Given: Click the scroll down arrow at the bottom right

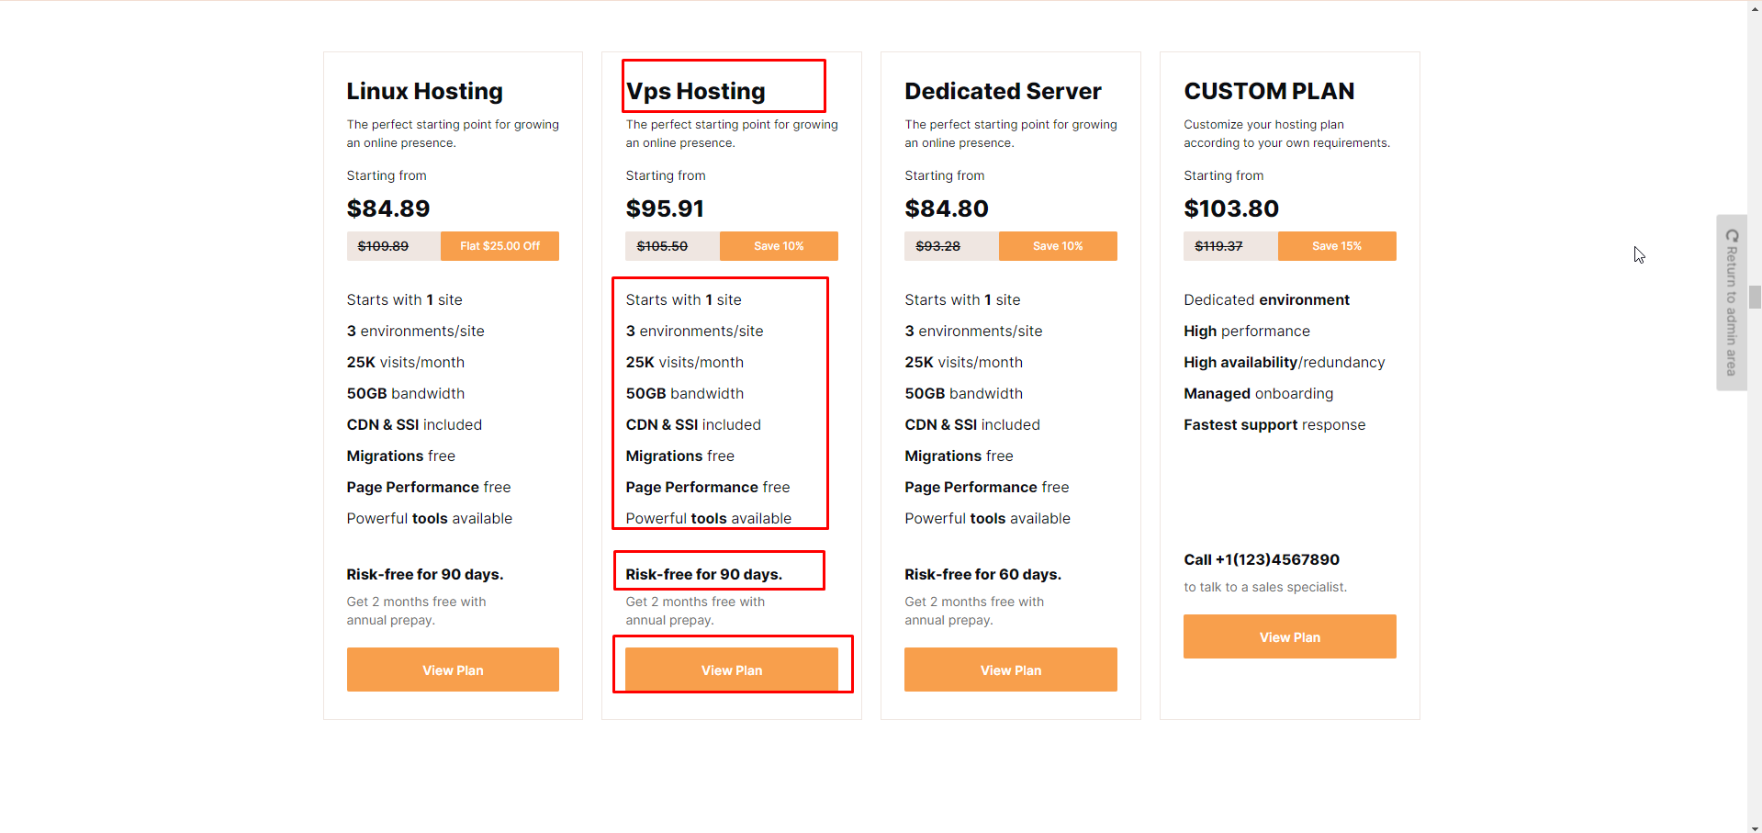Looking at the screenshot, I should tap(1755, 826).
